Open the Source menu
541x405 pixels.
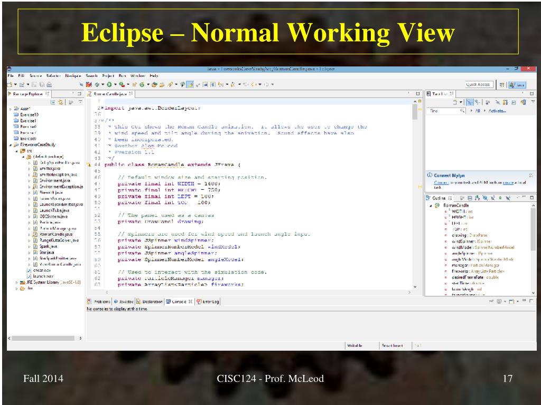(x=35, y=75)
